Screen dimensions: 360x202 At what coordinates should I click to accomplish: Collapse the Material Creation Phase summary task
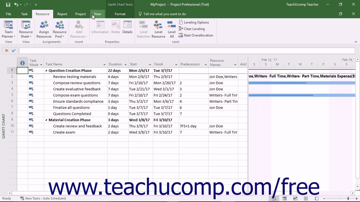[46, 120]
